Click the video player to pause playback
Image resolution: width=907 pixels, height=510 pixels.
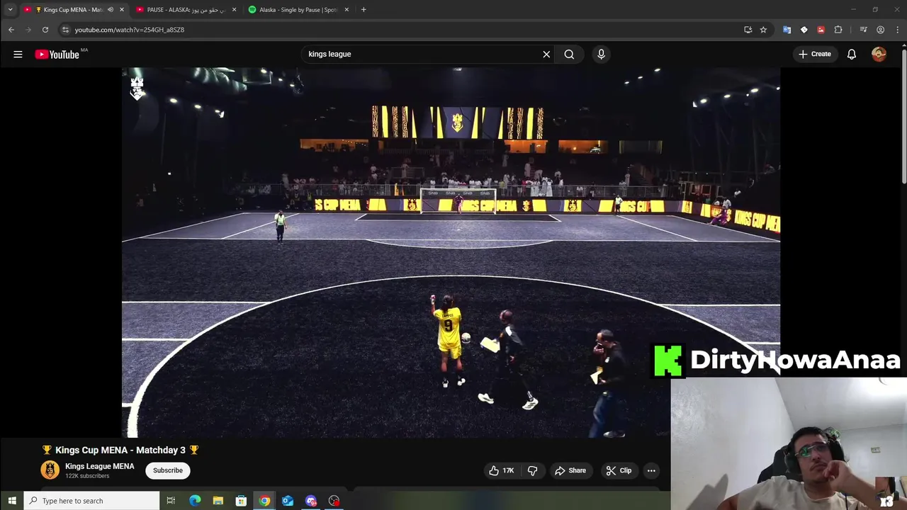tap(451, 252)
